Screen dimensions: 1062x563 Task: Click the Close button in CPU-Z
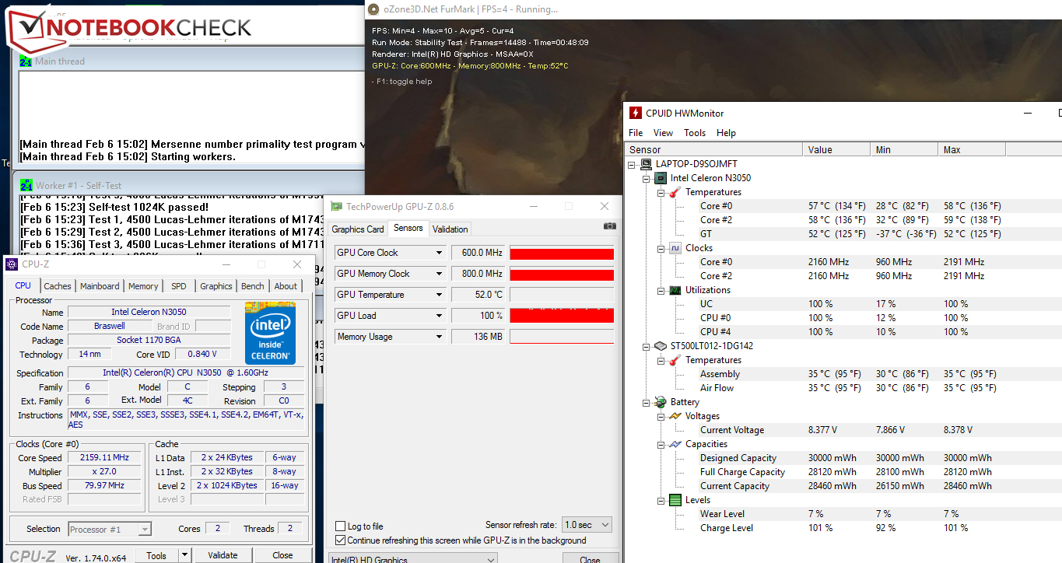(x=282, y=555)
